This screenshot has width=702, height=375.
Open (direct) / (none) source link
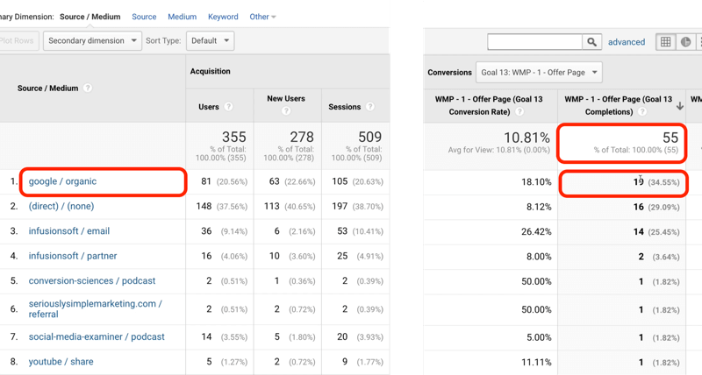(61, 207)
